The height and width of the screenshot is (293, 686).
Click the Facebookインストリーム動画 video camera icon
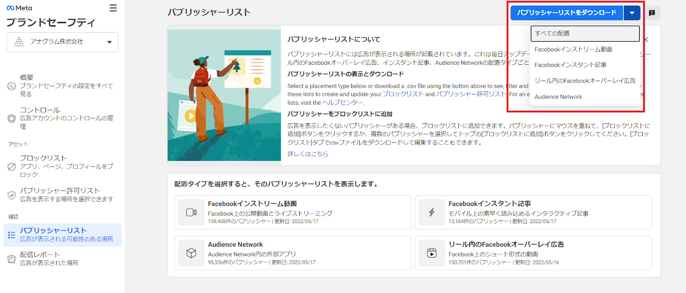[x=191, y=212]
